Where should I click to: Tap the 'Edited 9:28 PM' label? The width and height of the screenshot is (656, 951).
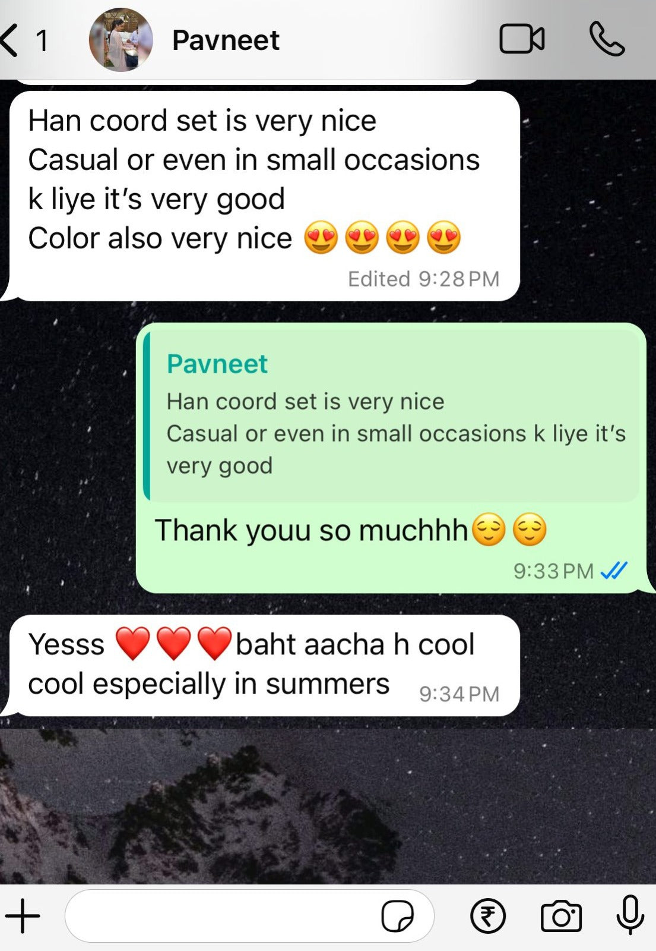(x=423, y=279)
